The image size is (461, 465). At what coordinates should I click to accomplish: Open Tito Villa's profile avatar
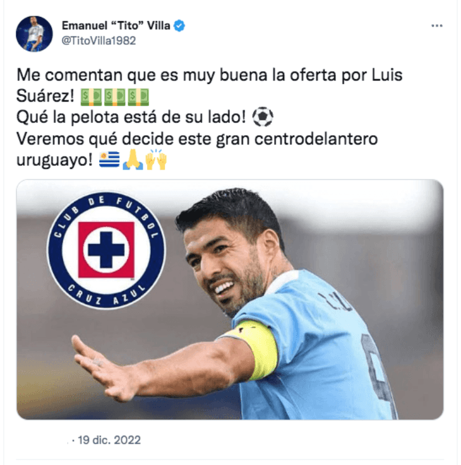(x=34, y=34)
